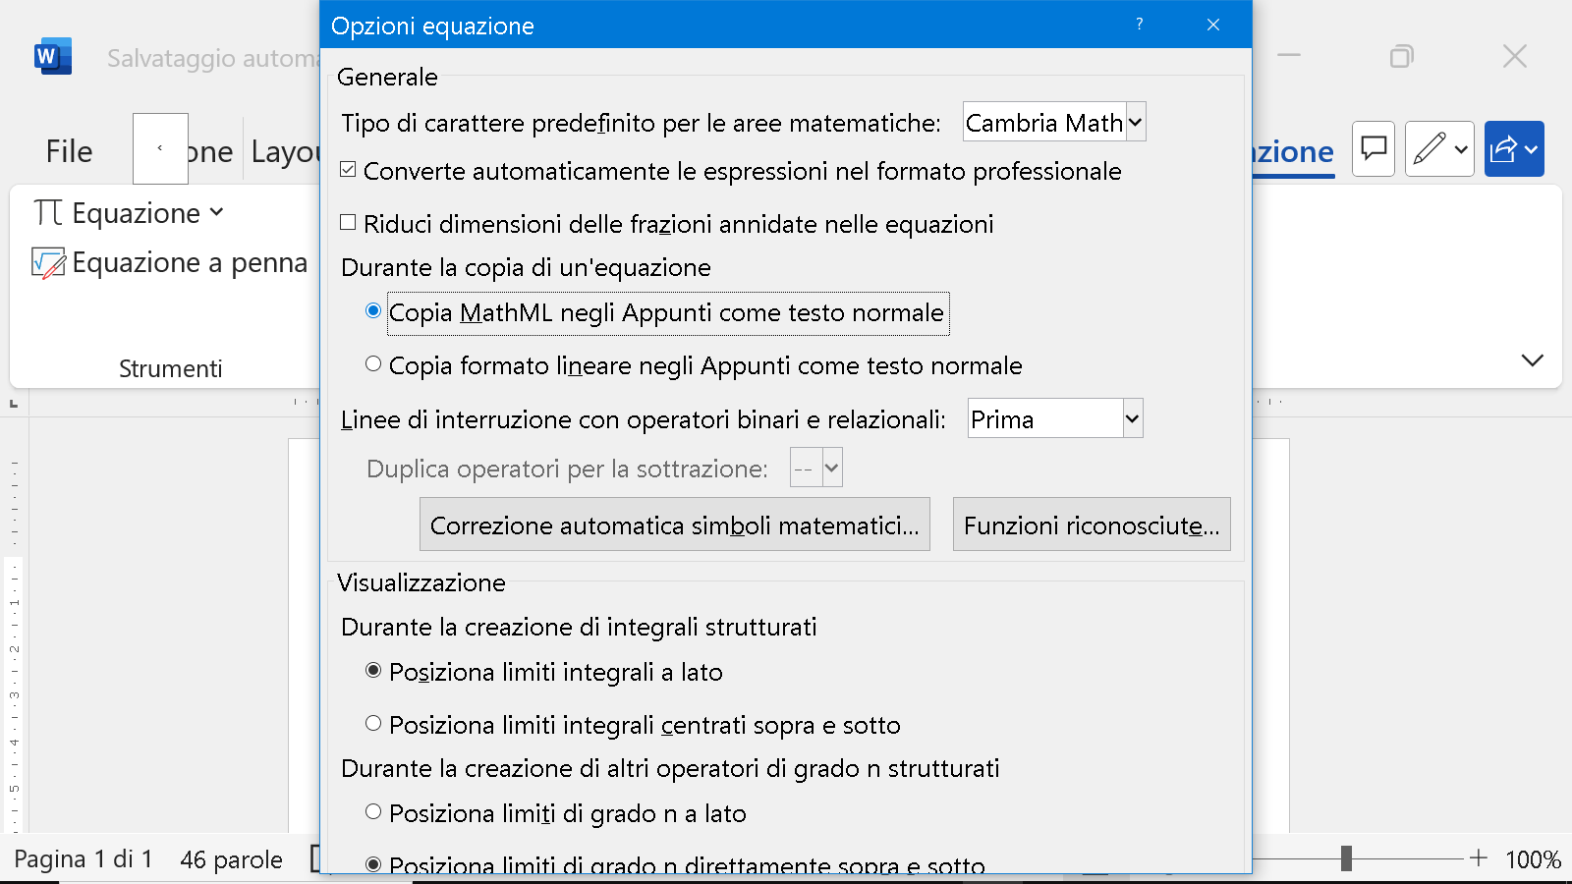Open Funzioni riconosciute button
The height and width of the screenshot is (884, 1572).
click(x=1091, y=525)
